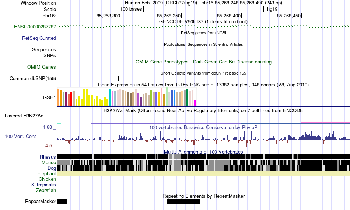Click the wide RepeatMasker block in the middle
Image resolution: width=350 pixels, height=210 pixels.
click(x=183, y=201)
